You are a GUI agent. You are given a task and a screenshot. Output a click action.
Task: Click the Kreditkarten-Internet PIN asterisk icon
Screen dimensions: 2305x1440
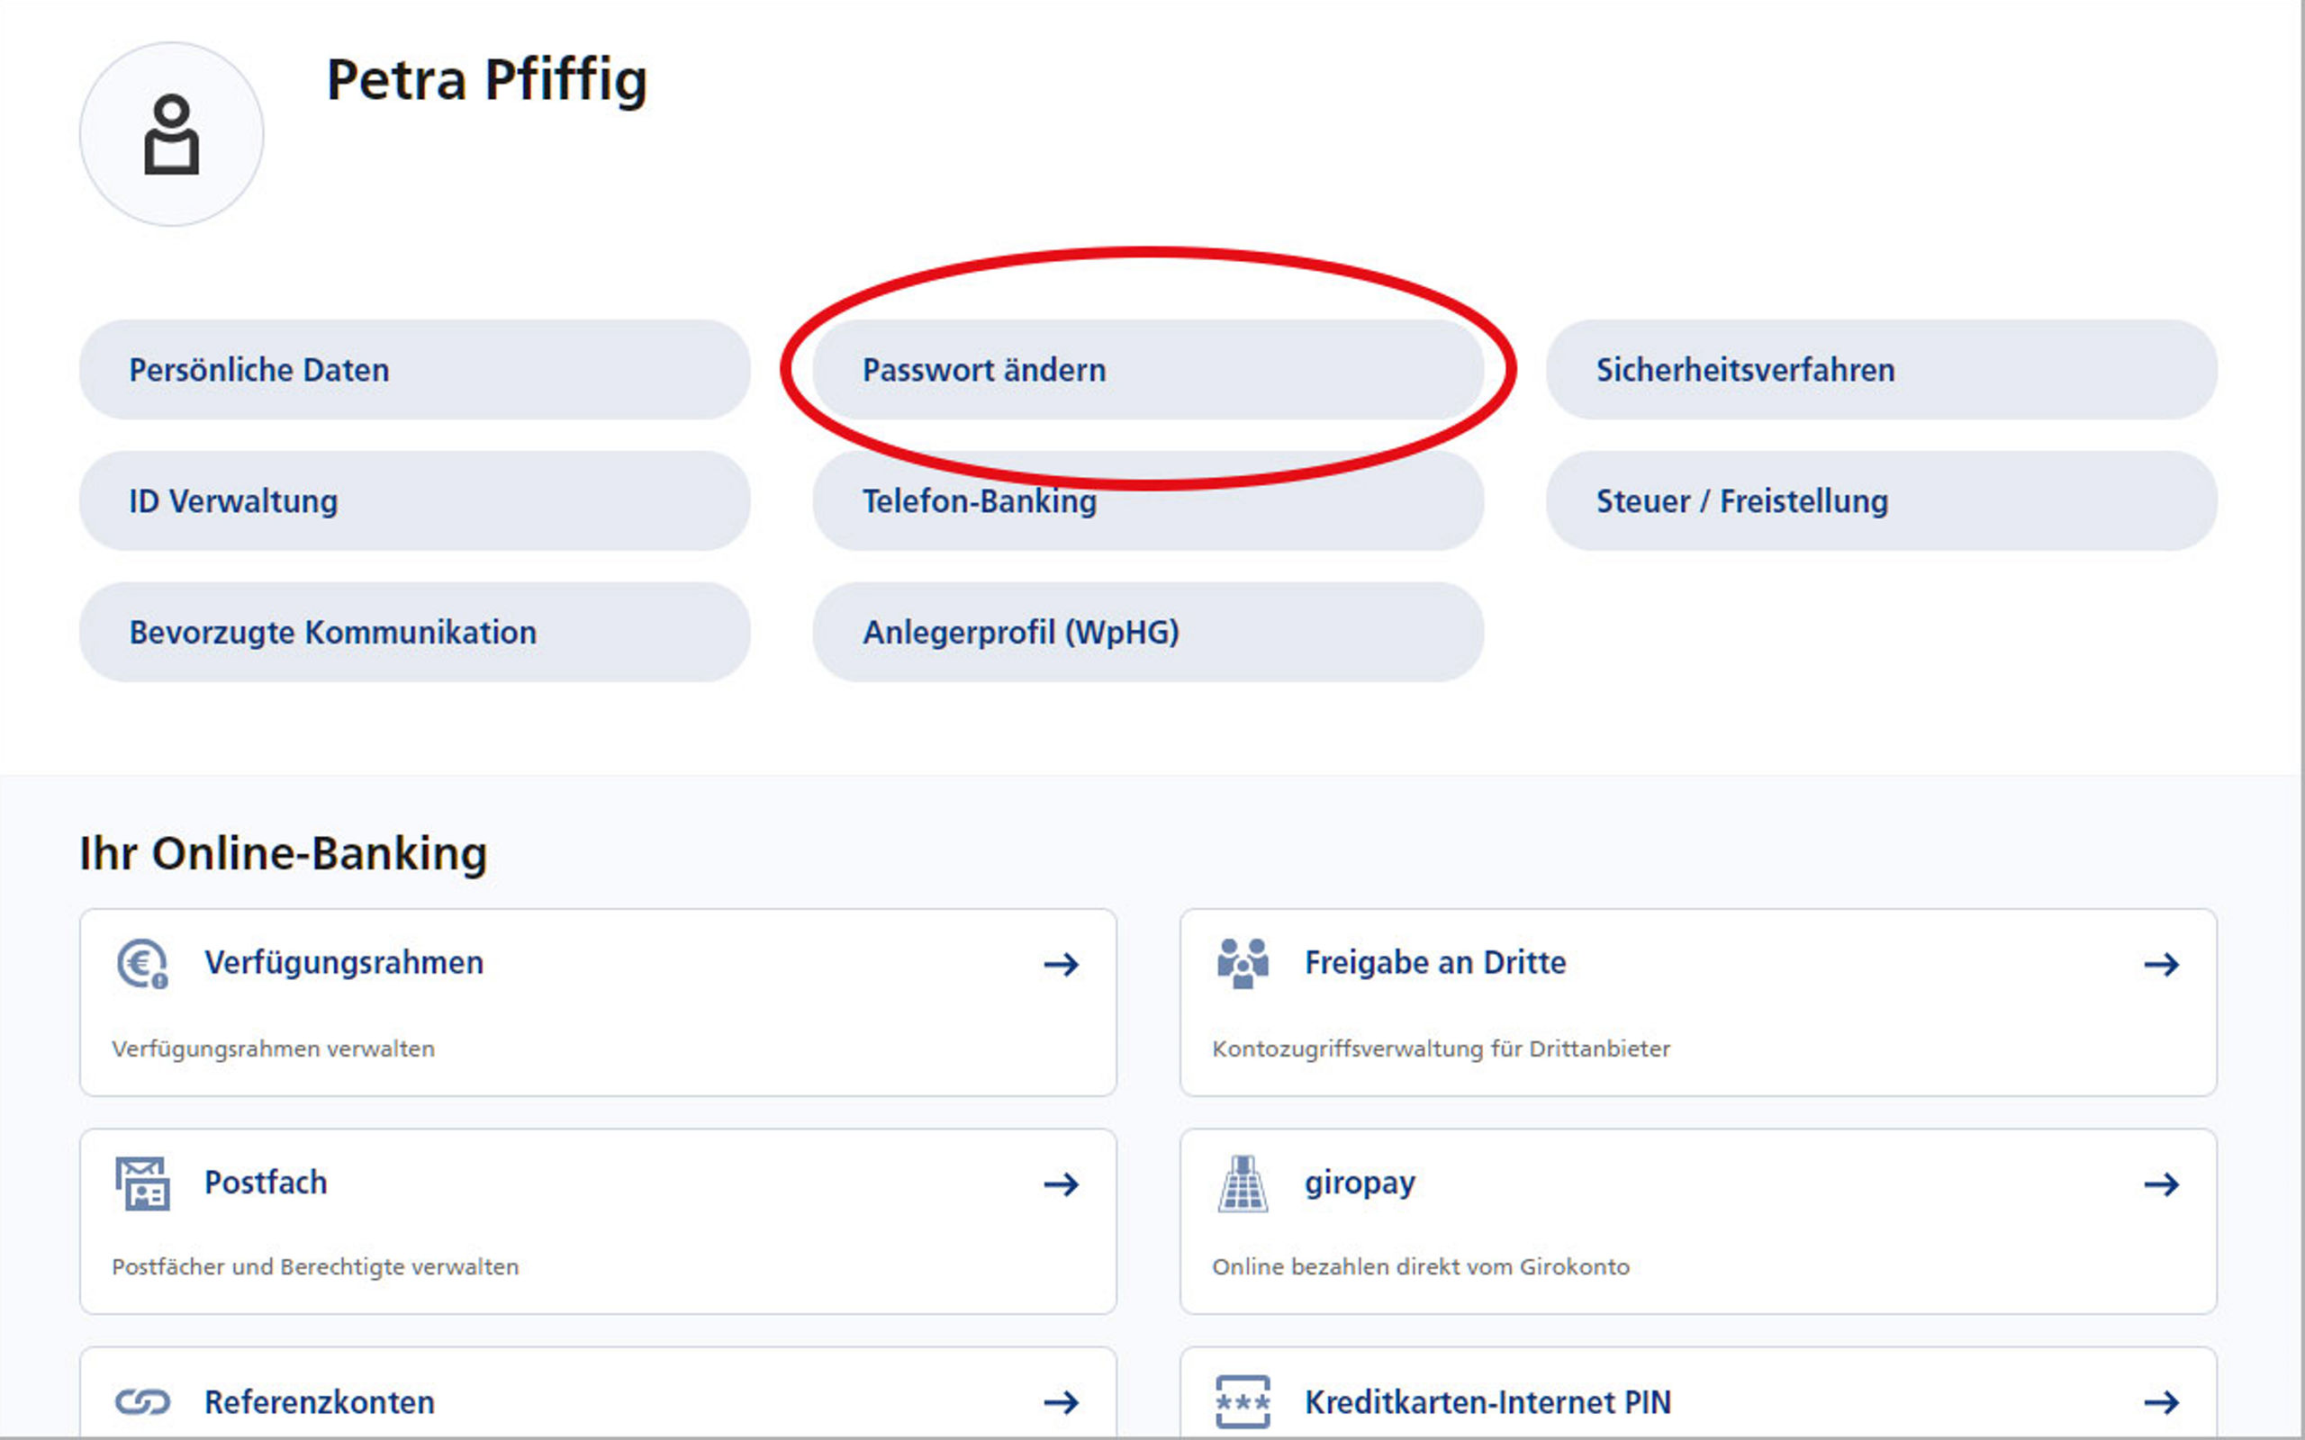pyautogui.click(x=1243, y=1402)
